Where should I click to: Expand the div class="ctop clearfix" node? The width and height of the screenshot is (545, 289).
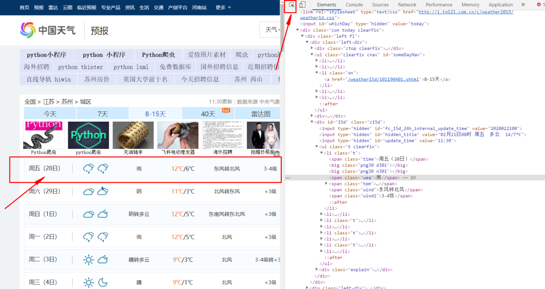point(312,49)
